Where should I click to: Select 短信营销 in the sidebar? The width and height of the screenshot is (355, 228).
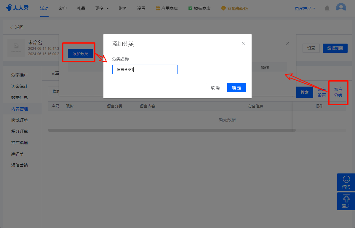tap(20, 165)
